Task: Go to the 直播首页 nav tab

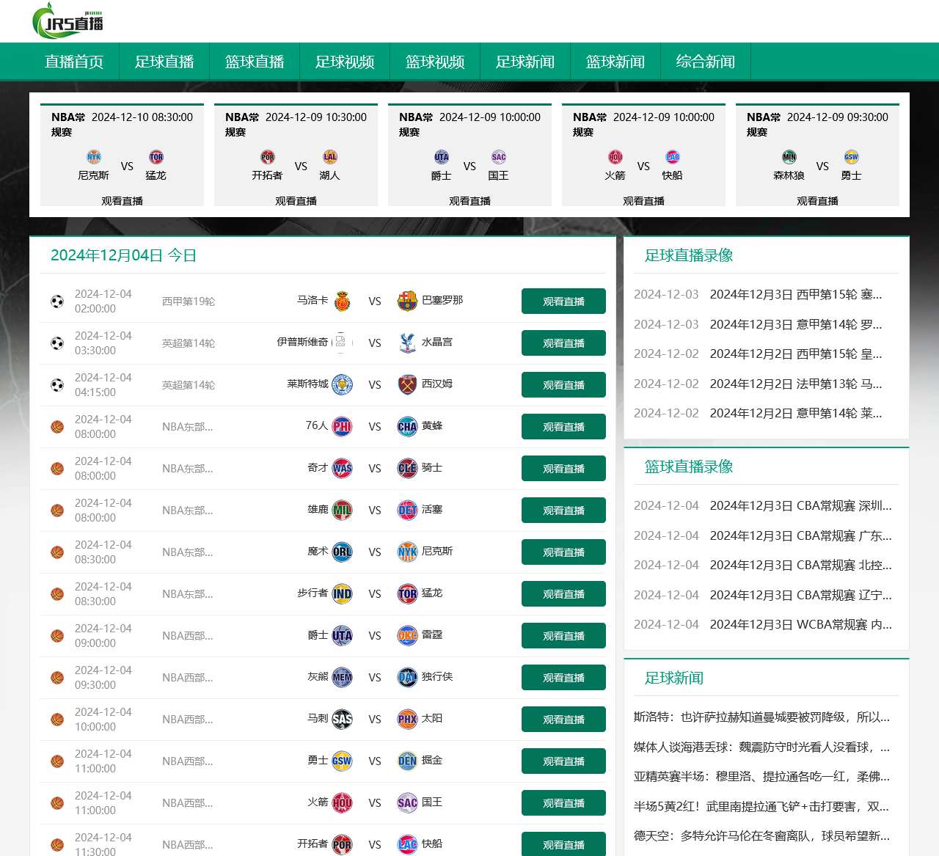Action: coord(74,62)
